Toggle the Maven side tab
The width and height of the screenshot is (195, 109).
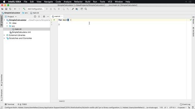pyautogui.click(x=193, y=20)
